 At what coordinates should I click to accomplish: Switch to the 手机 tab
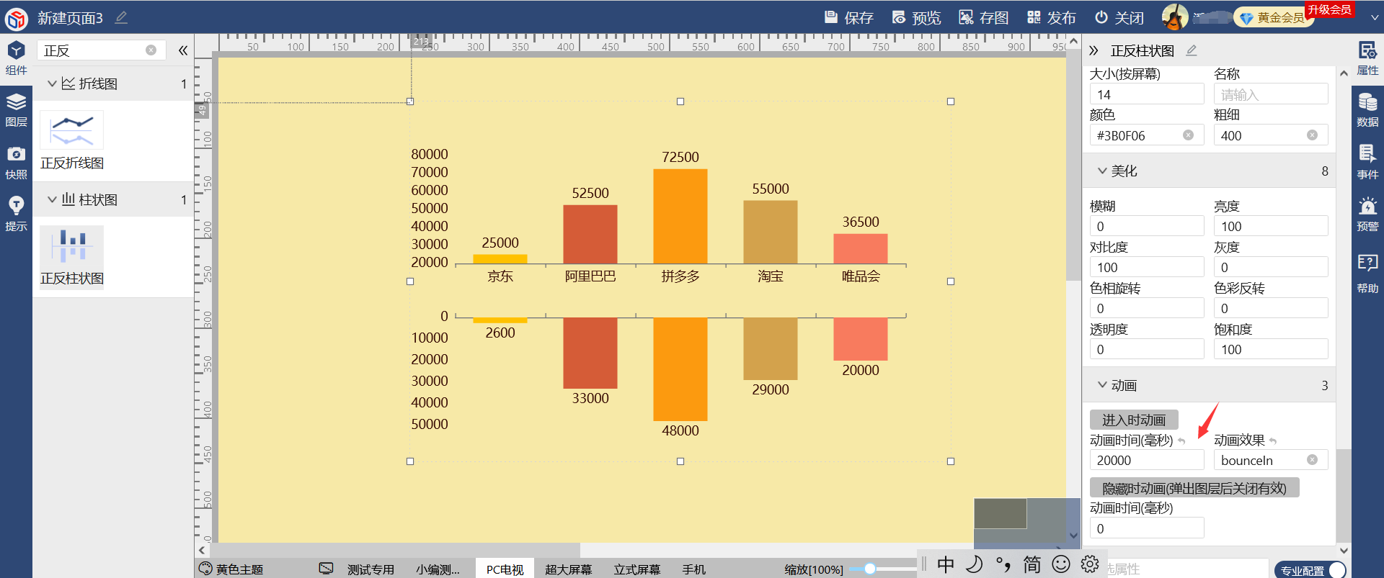694,569
